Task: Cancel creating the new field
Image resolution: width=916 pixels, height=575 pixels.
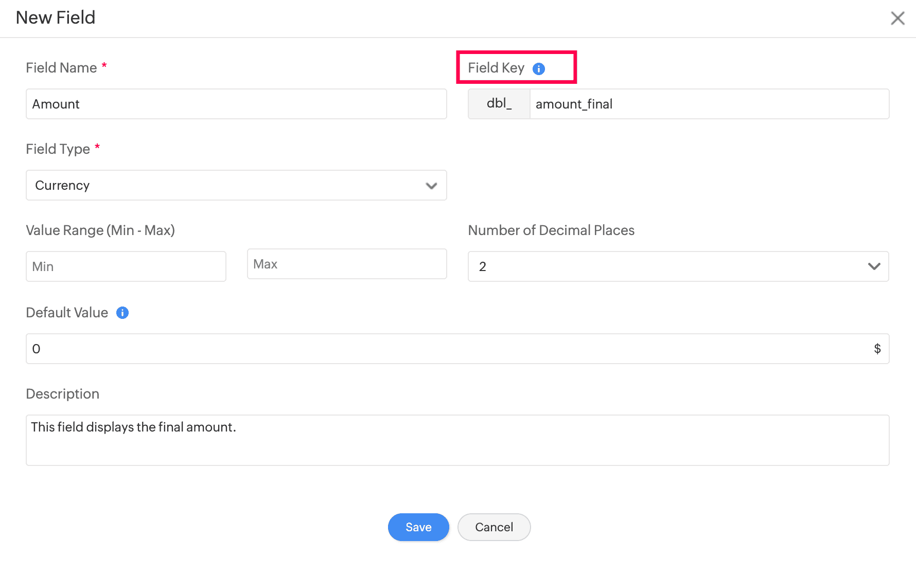Action: [x=494, y=527]
